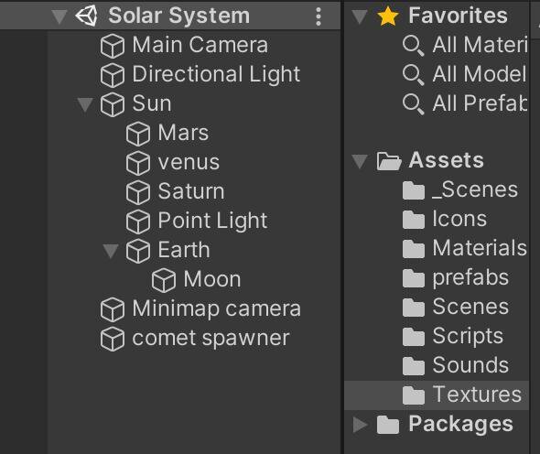The width and height of the screenshot is (540, 454).
Task: Click the yellow Favorites star icon
Action: click(388, 16)
